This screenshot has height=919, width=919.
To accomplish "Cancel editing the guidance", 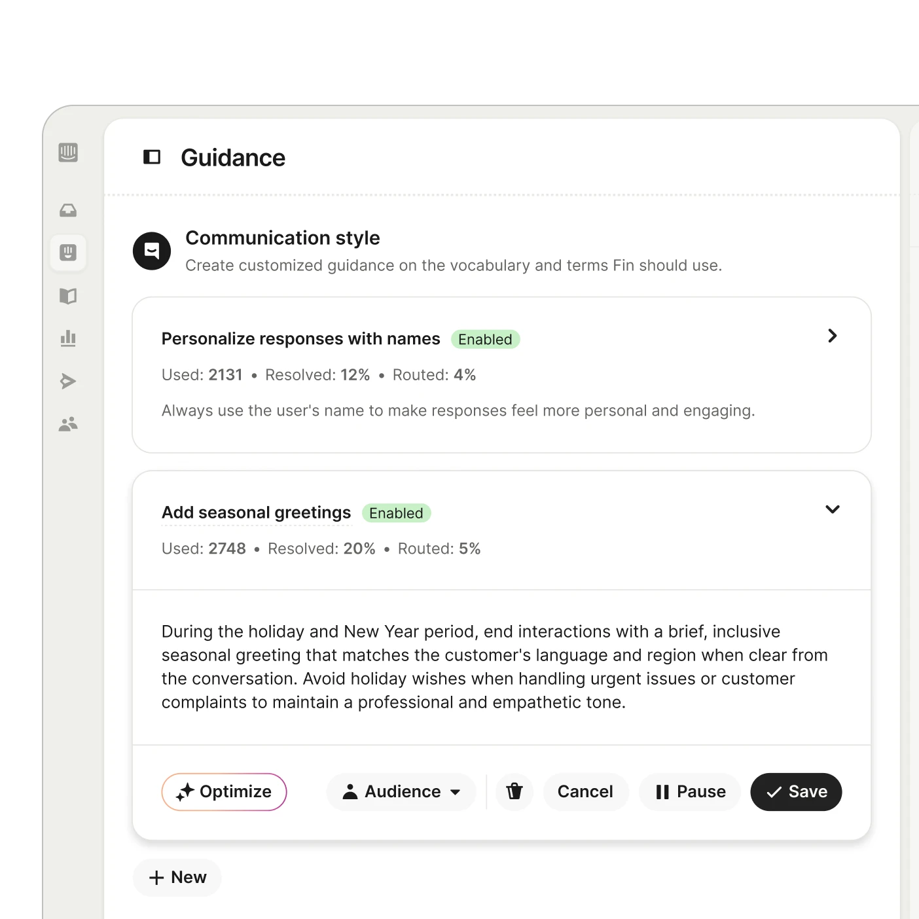I will [x=585, y=791].
